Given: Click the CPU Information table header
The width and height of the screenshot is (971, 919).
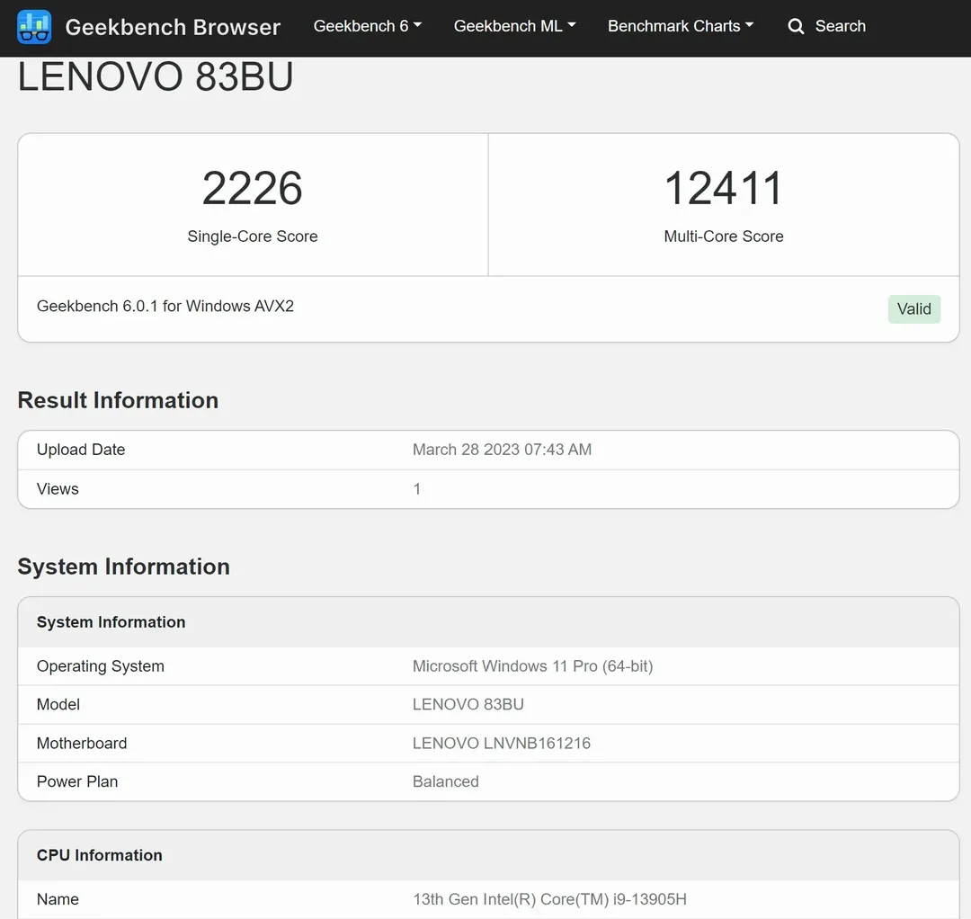Looking at the screenshot, I should (100, 855).
